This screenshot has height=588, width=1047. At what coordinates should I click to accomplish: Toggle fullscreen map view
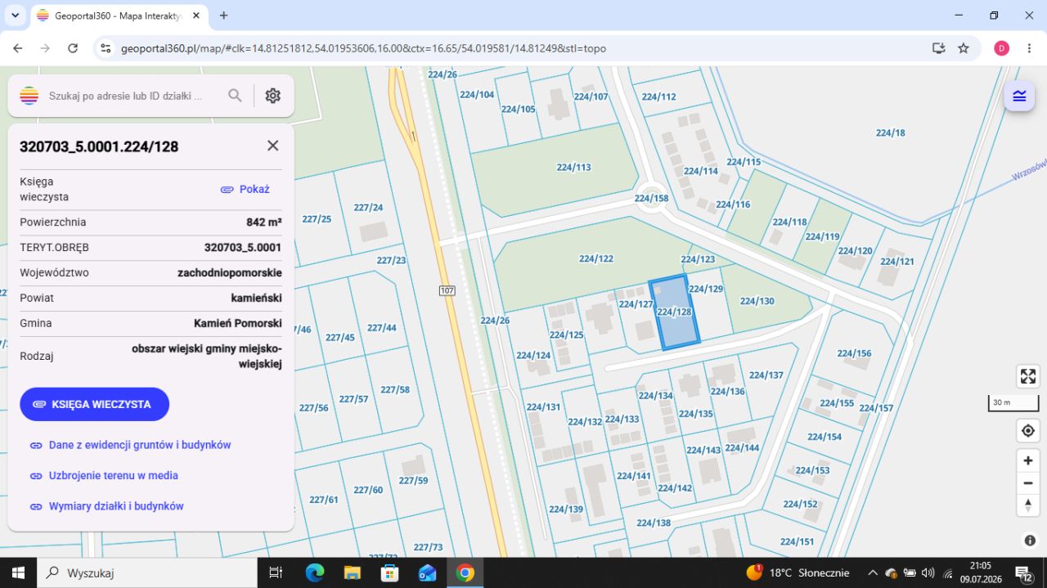[1028, 376]
